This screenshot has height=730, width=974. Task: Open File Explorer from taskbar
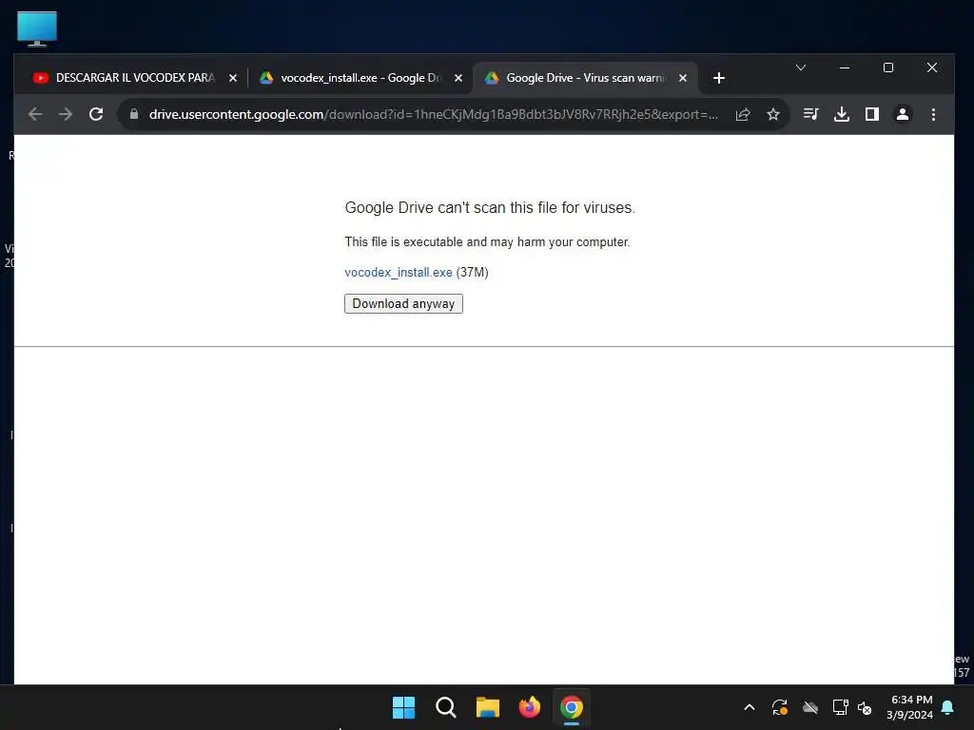coord(488,707)
